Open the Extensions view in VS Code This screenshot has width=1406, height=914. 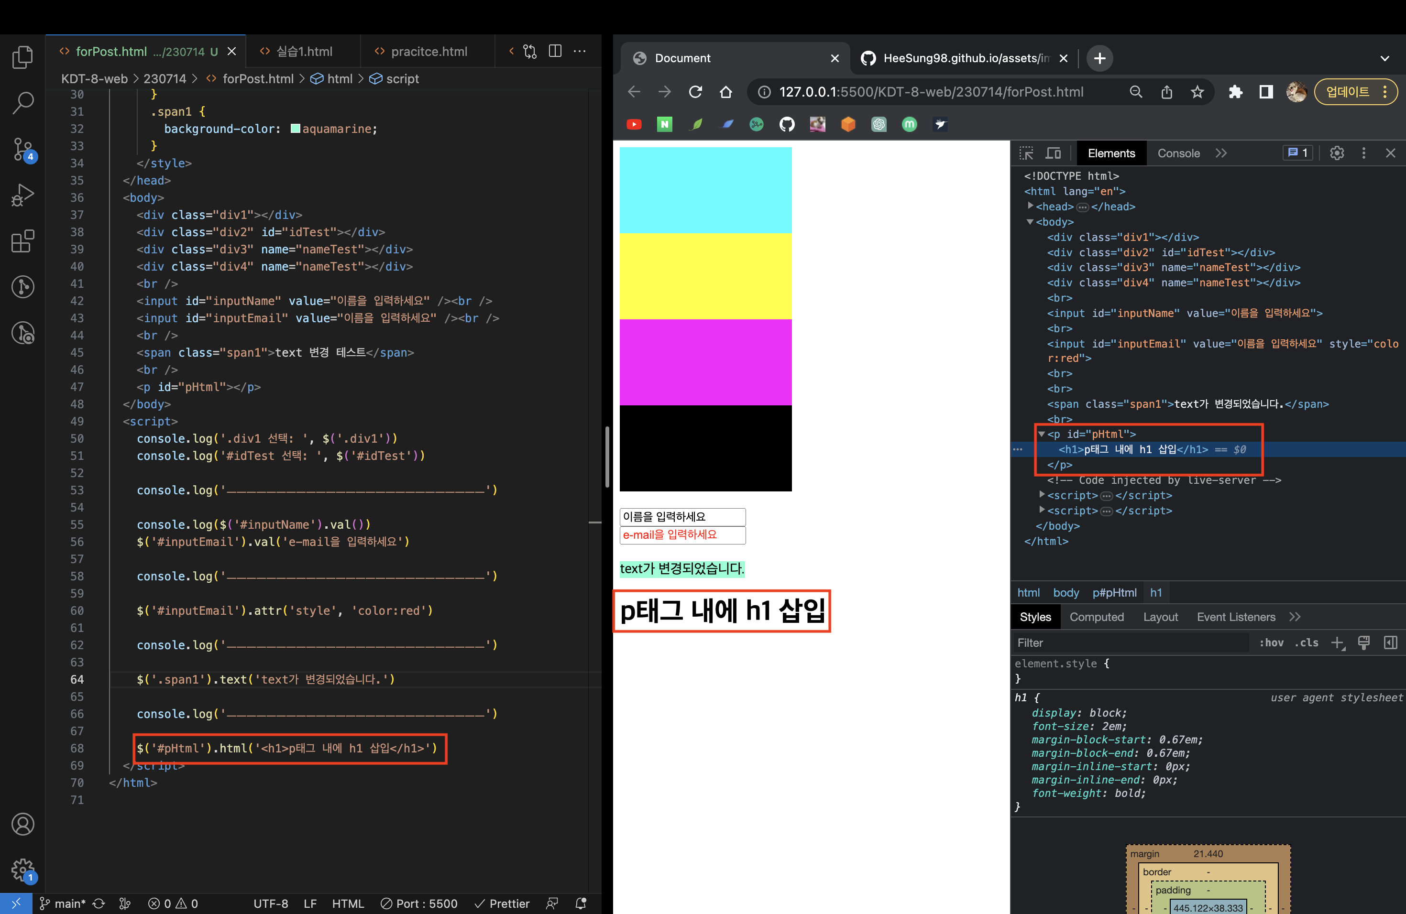tap(22, 241)
